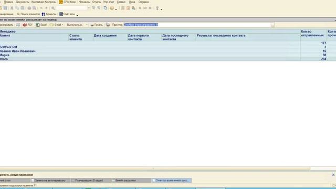Open the Сервис menu
Image resolution: width=336 pixels, height=189 pixels.
click(121, 2)
